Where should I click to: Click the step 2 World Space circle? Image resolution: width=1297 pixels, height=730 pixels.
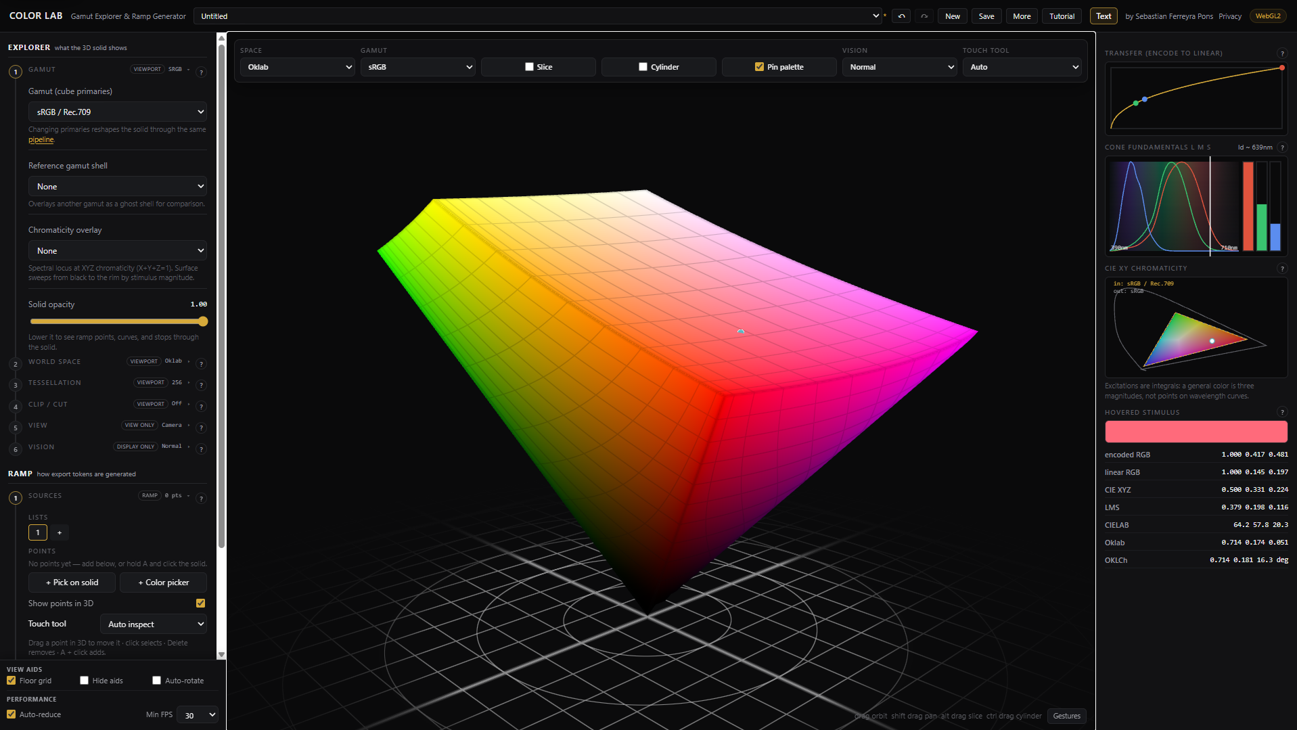click(x=16, y=364)
